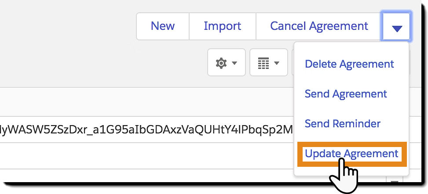Select the highlighted Update Agreement option
The width and height of the screenshot is (428, 194).
351,154
